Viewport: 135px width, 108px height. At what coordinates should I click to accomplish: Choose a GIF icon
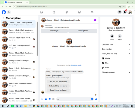[53, 99]
